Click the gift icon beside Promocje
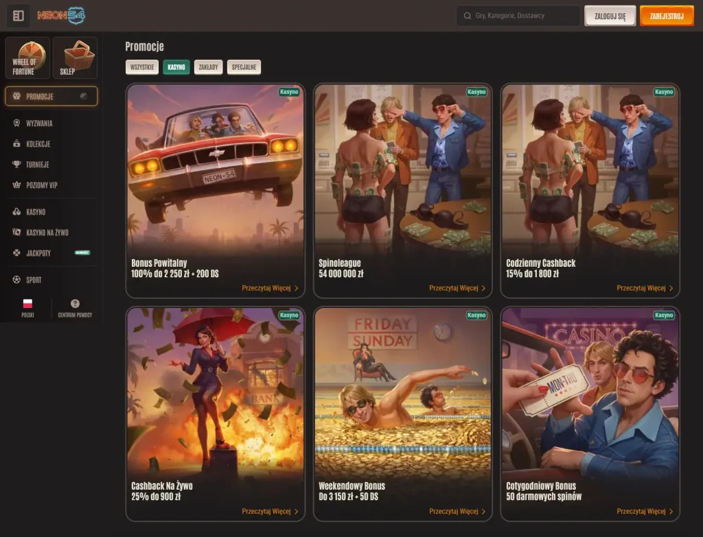Viewport: 703px width, 537px height. [16, 96]
